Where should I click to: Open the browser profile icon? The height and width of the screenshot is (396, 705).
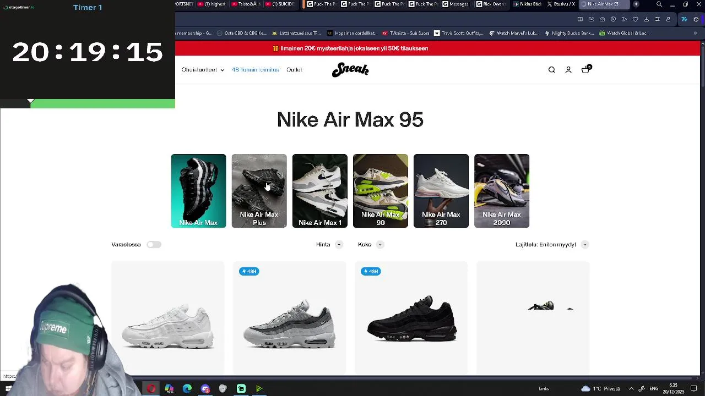click(x=668, y=19)
